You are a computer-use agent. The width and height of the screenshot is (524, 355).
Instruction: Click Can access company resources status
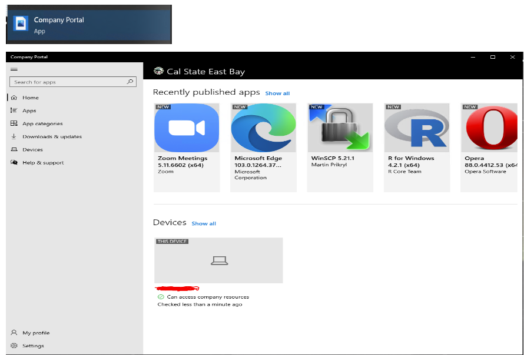(208, 297)
